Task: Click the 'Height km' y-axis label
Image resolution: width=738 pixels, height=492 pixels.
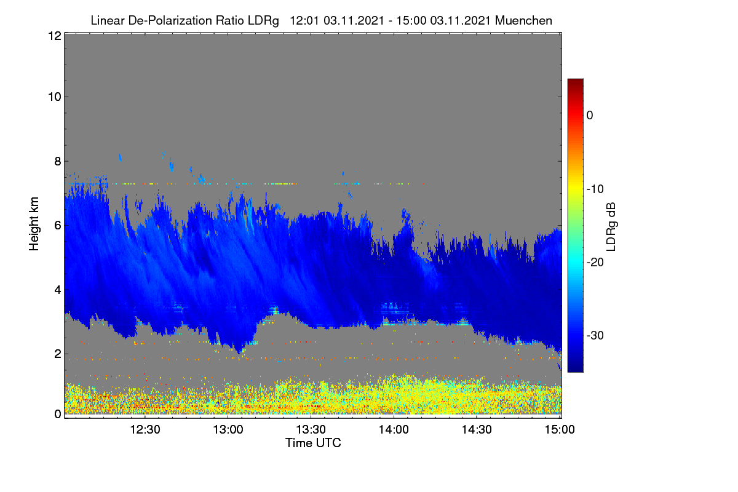Action: coord(34,225)
